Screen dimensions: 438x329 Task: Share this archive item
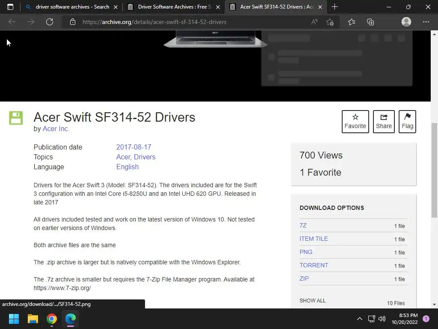click(x=384, y=121)
